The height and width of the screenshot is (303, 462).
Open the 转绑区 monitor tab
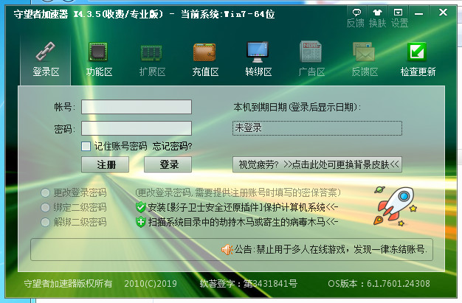click(258, 60)
